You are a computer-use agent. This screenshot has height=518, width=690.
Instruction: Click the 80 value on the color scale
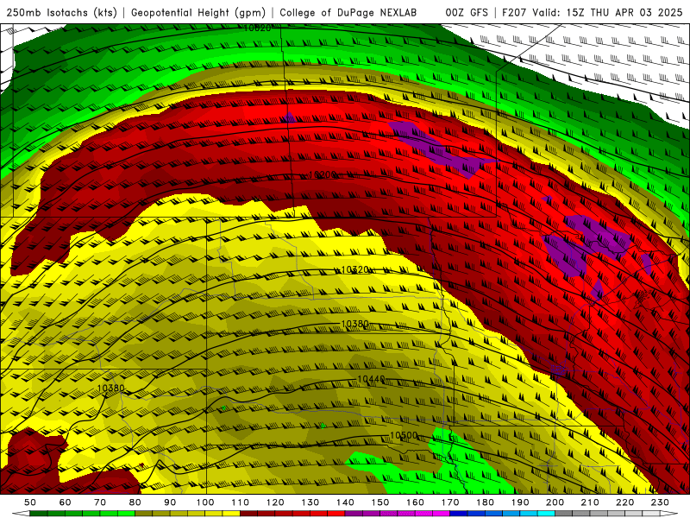pos(135,502)
